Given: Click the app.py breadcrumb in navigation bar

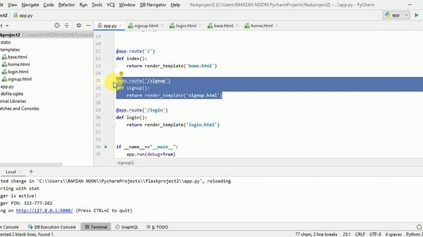Looking at the screenshot, I should click(x=23, y=16).
